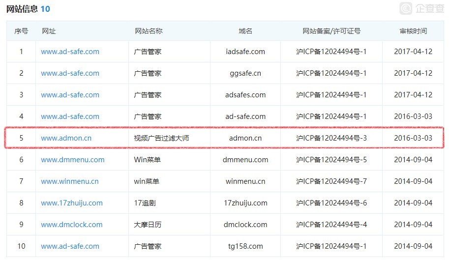Follow the www.dmclock.com link

[x=72, y=225]
